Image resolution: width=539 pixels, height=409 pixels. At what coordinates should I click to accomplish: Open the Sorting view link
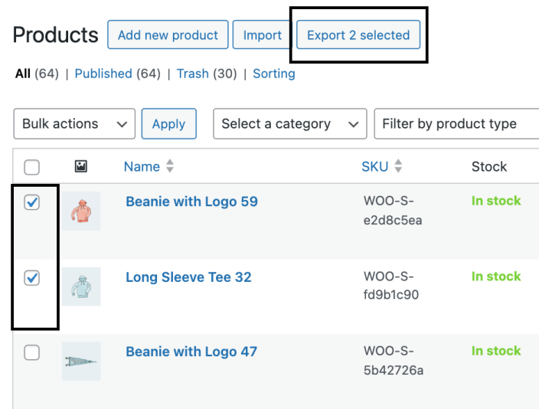pos(273,74)
